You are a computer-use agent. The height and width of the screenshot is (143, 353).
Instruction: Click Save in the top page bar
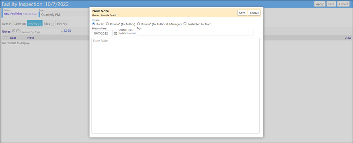pos(331,4)
